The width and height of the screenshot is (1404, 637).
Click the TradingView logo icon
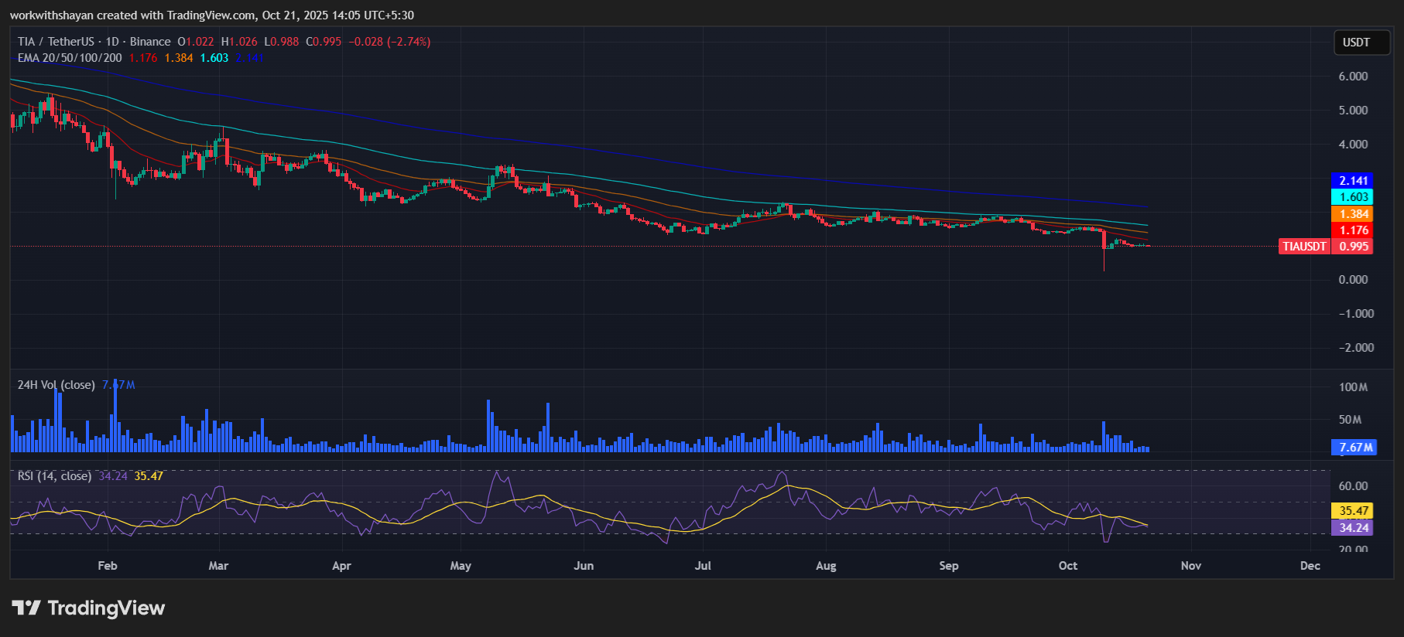pyautogui.click(x=26, y=608)
